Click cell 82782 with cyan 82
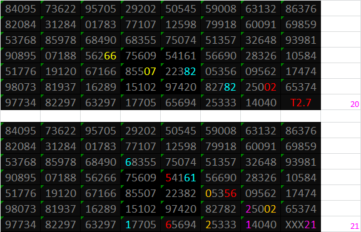Image resolution: width=361 pixels, height=232 pixels. (221, 87)
